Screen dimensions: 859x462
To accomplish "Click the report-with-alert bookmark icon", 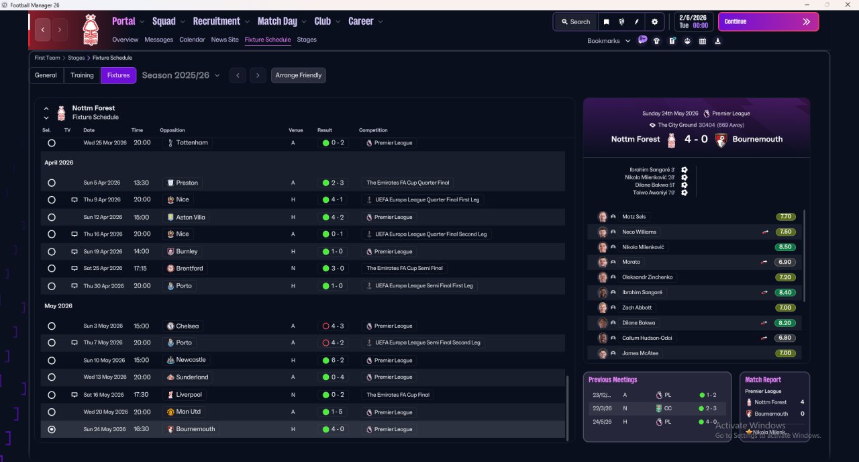I will [672, 41].
